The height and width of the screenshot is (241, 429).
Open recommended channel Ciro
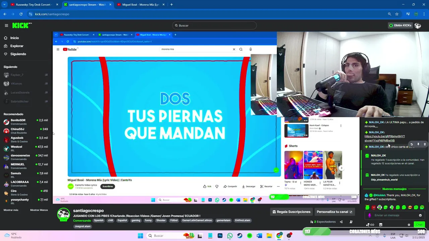[26, 193]
